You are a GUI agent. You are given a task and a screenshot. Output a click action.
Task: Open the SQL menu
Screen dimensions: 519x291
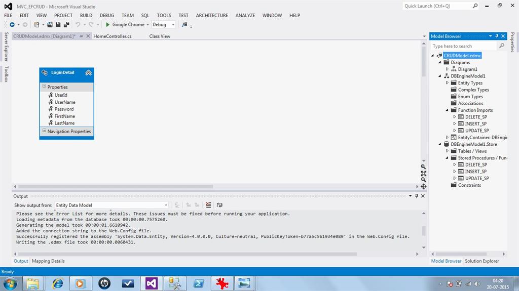145,16
